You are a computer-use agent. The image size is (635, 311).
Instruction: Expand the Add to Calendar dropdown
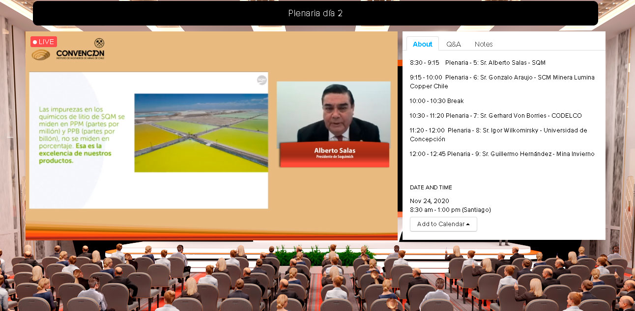click(443, 224)
